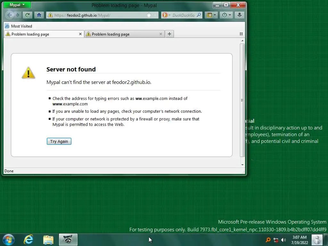328x246 pixels.
Task: Open the Mypal application menu button
Action: [x=17, y=5]
